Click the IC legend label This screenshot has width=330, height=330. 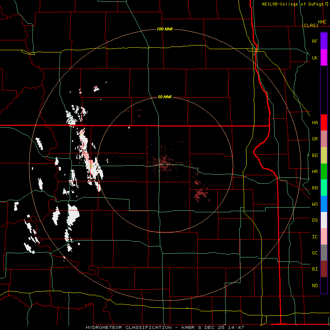315,236
